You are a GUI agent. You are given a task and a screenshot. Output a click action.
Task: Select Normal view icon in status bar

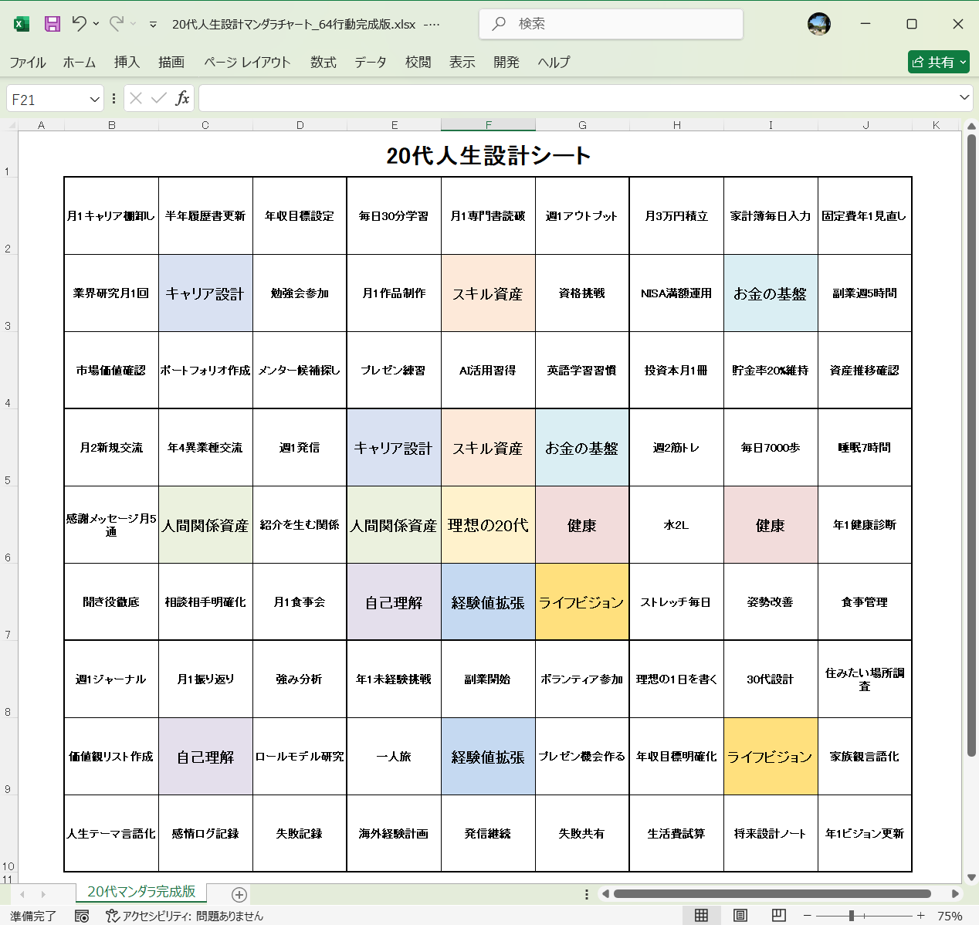pyautogui.click(x=701, y=916)
